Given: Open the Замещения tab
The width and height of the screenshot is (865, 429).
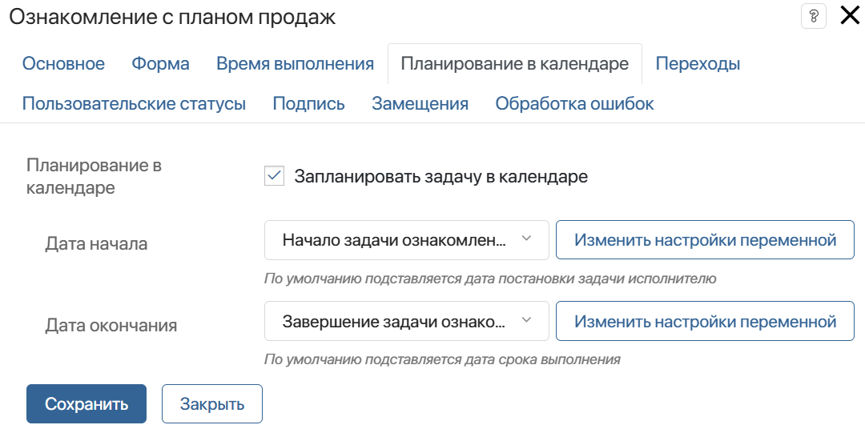Looking at the screenshot, I should (420, 103).
